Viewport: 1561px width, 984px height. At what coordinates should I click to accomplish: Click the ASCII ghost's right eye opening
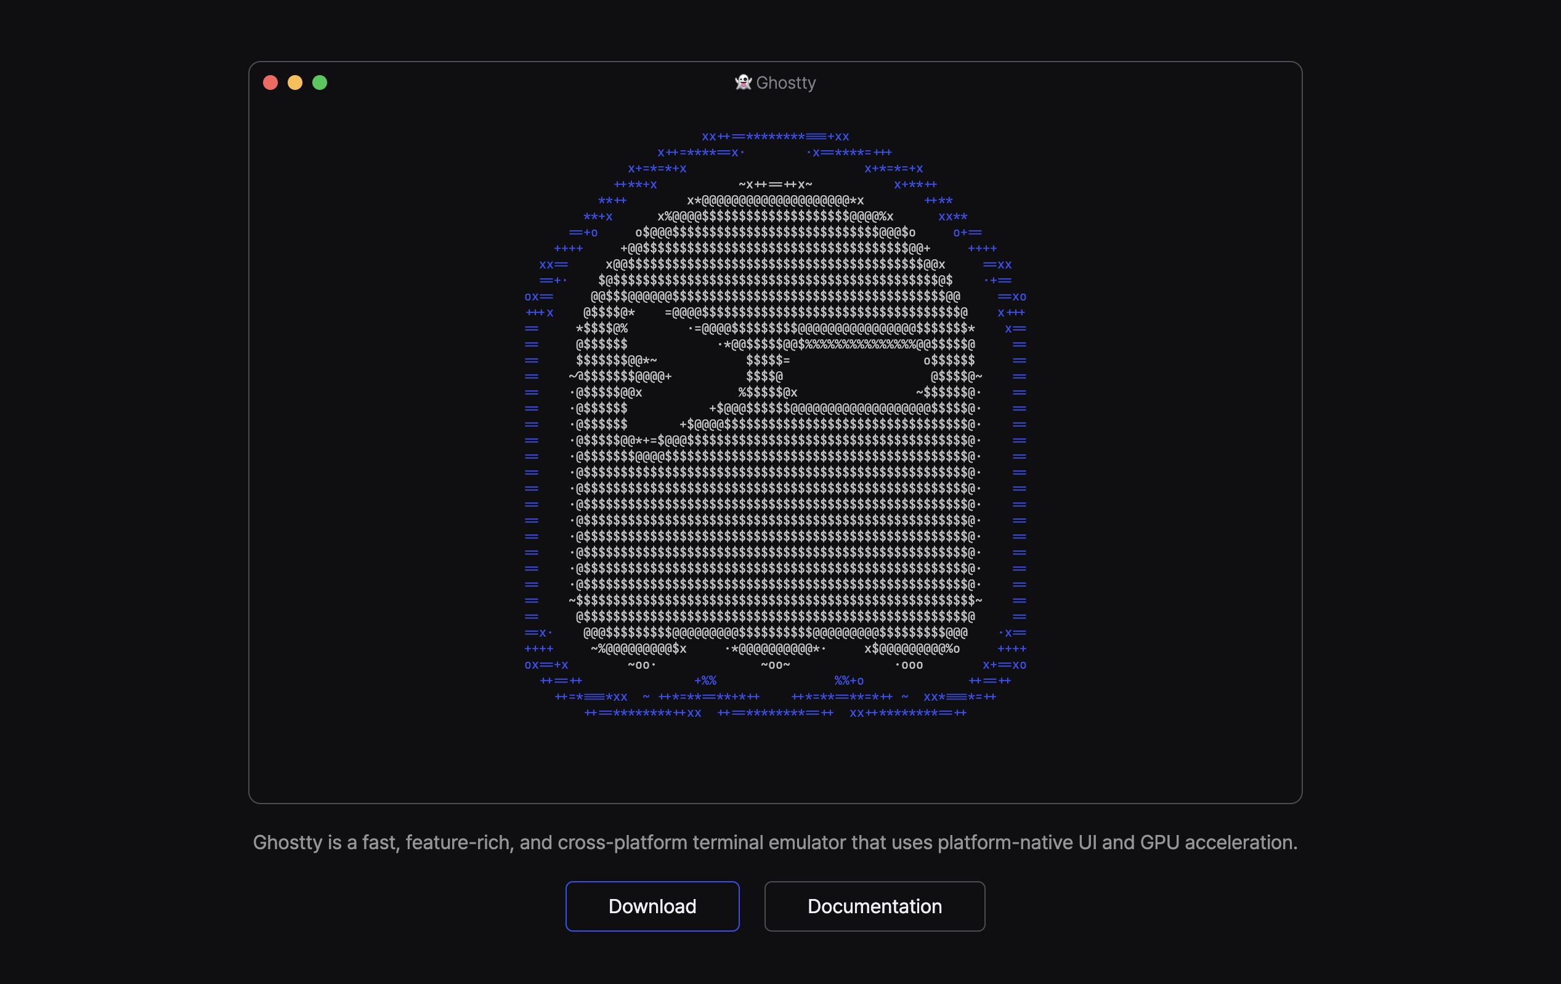856,376
